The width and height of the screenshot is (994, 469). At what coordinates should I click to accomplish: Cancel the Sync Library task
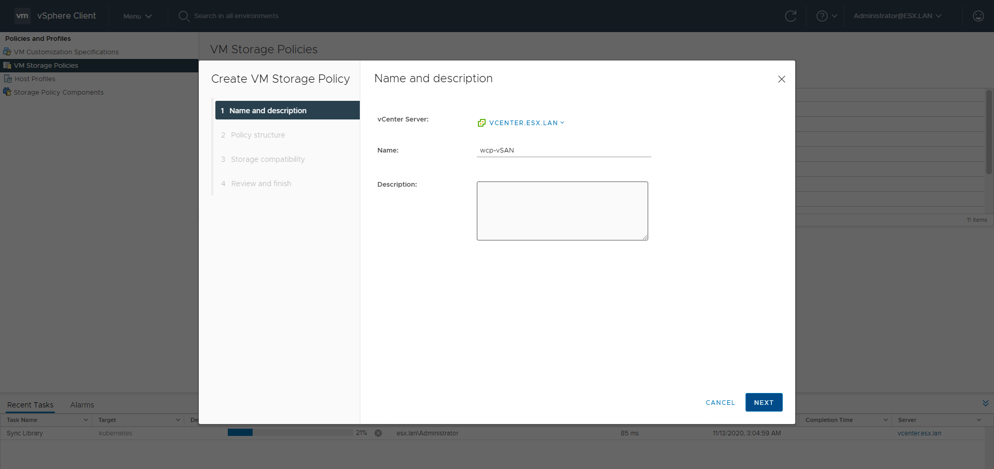[378, 433]
